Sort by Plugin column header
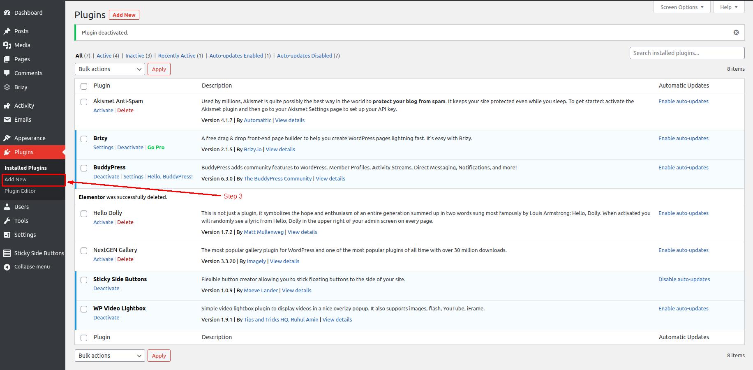 coord(102,86)
